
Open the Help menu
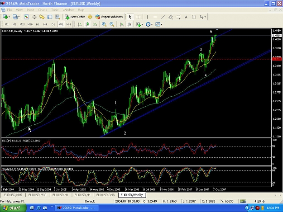(x=81, y=10)
